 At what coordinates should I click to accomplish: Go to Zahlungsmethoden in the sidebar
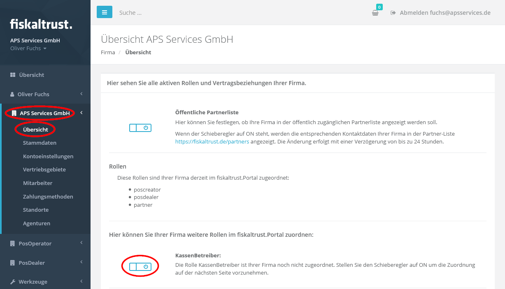coord(48,197)
